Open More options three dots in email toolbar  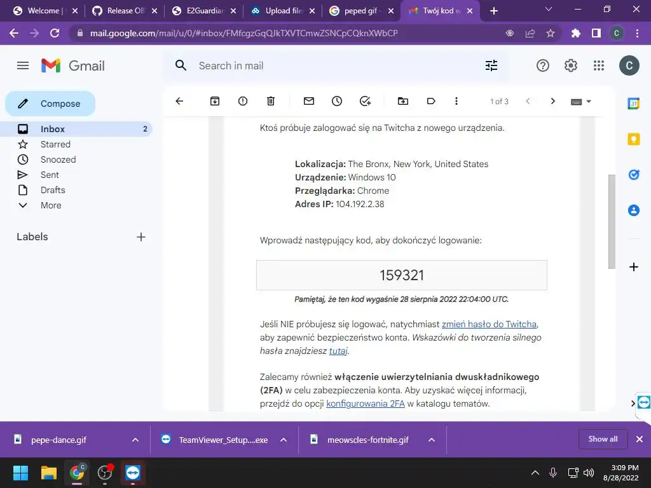(x=456, y=101)
